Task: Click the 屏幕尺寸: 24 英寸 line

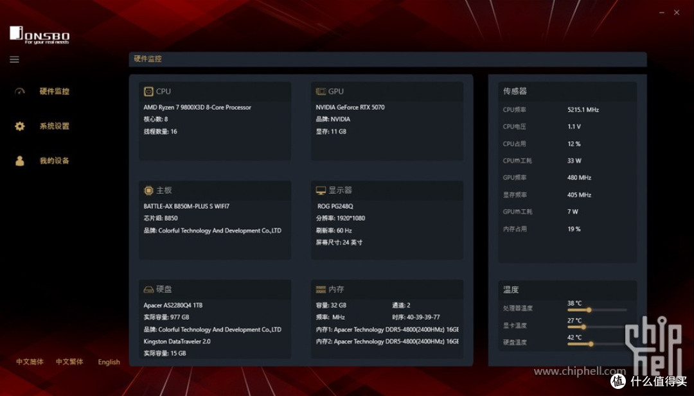Action: [339, 243]
